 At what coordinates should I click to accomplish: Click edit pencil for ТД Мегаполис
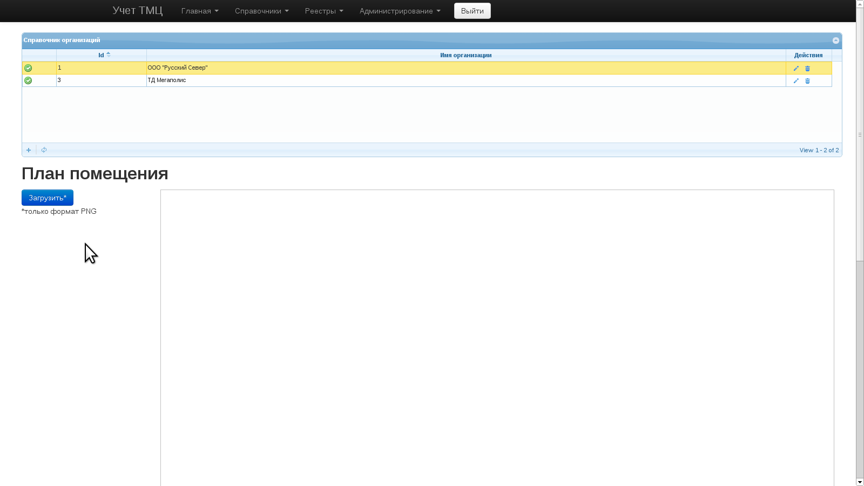796,81
